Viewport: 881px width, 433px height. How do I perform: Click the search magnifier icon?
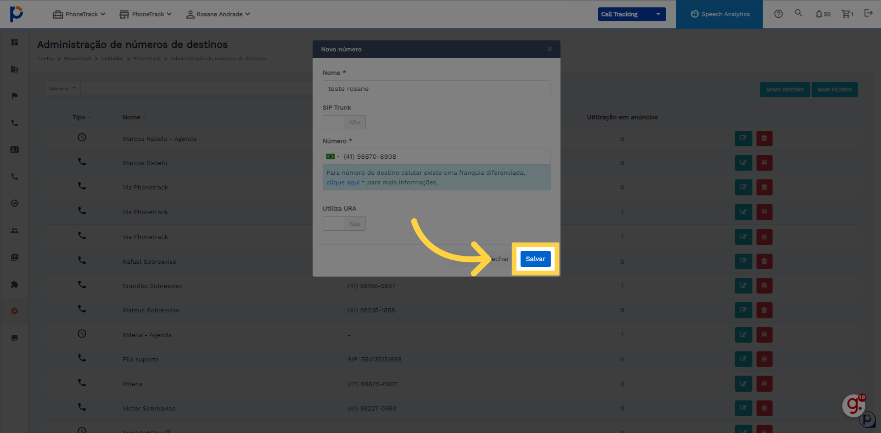point(799,13)
